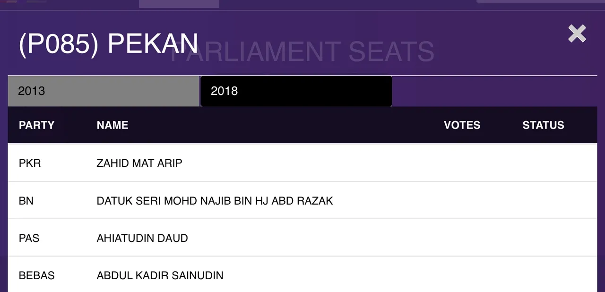Click candidate Ahiatudin Daud
Image resolution: width=605 pixels, height=292 pixels.
(x=142, y=238)
